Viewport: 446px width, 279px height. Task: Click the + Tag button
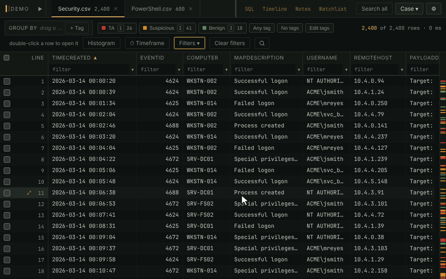(x=77, y=28)
